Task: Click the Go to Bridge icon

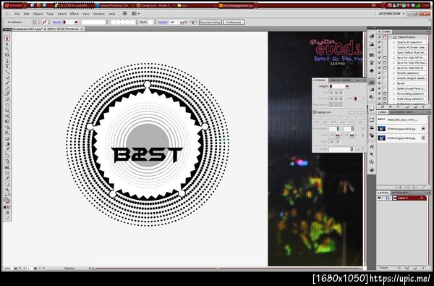Action: point(125,14)
